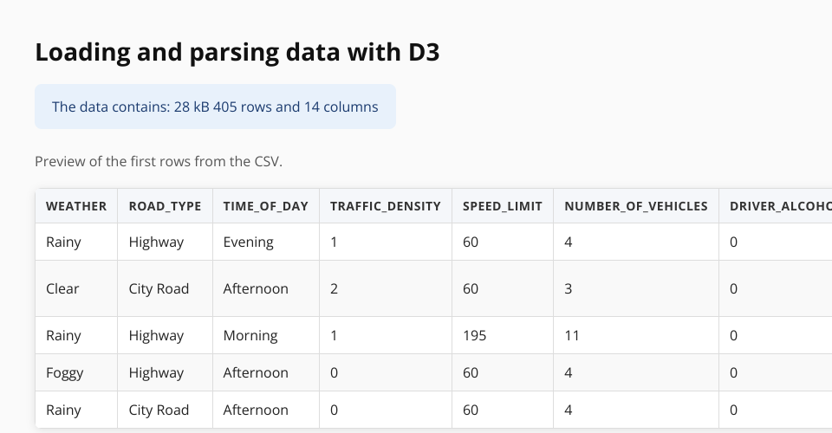Click the 'Preview of the first rows' caption
Image resolution: width=832 pixels, height=433 pixels.
coord(159,162)
